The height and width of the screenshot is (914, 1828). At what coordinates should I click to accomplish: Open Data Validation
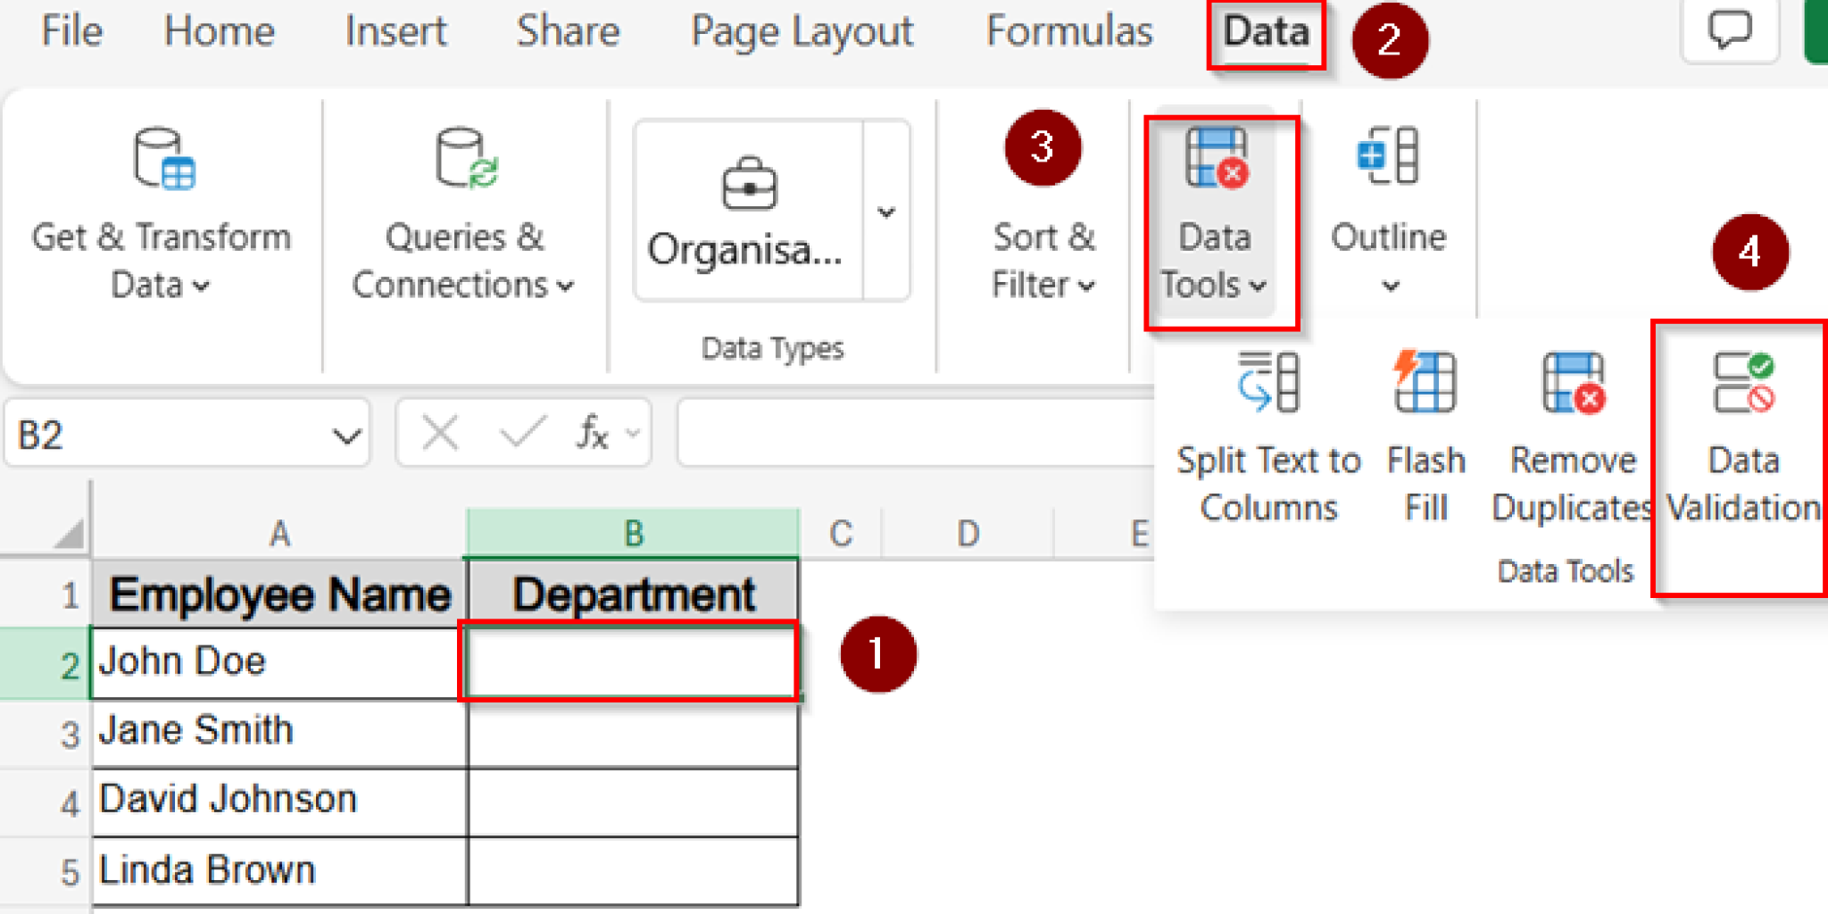1741,437
